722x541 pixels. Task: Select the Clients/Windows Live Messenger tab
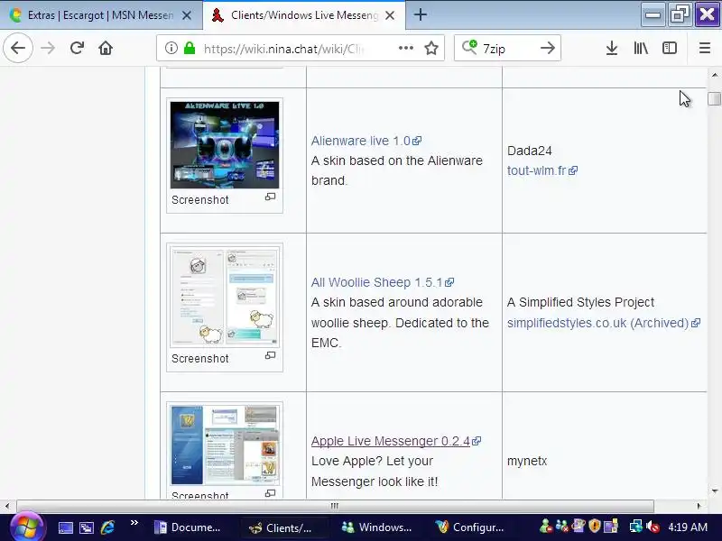point(304,15)
